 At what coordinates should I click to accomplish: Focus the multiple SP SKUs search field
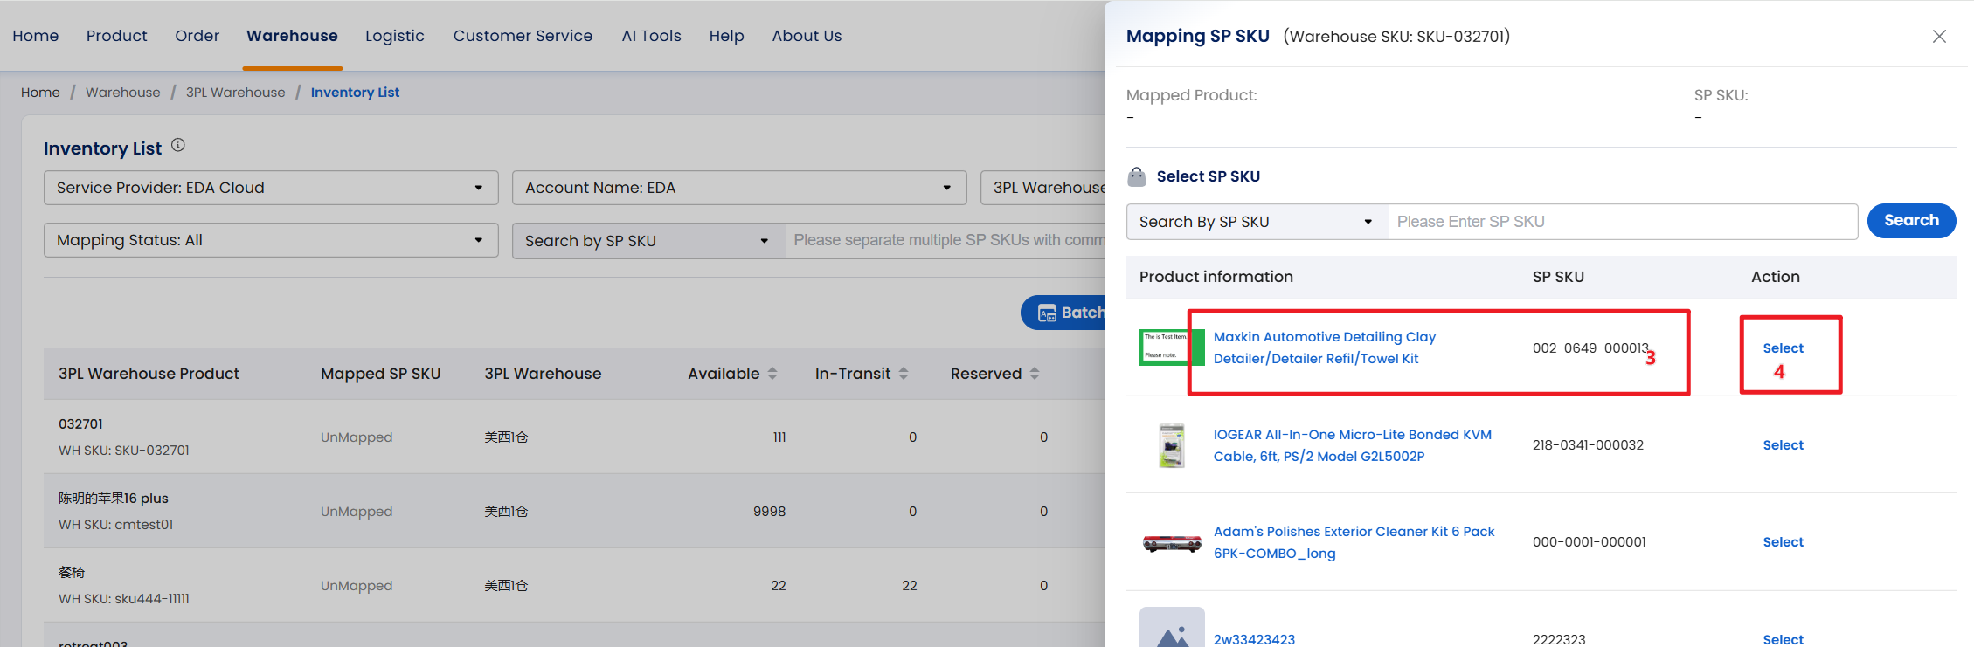(x=945, y=240)
